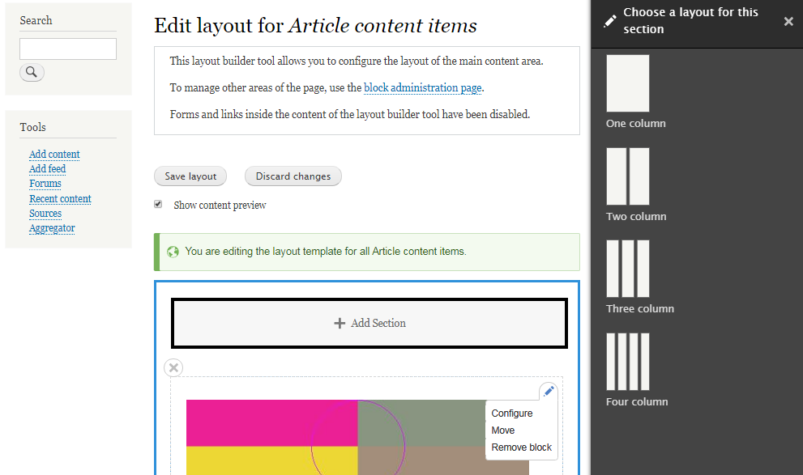
Task: Click the One column label
Action: point(635,123)
